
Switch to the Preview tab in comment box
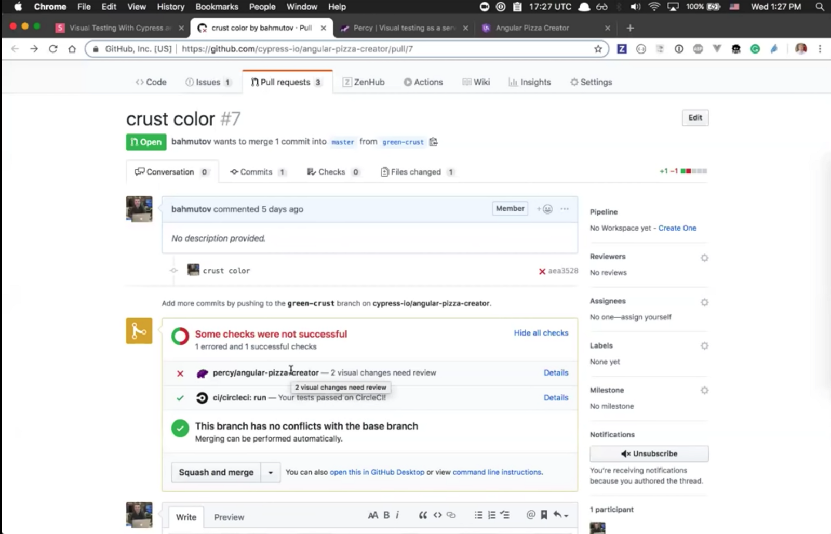click(x=229, y=517)
